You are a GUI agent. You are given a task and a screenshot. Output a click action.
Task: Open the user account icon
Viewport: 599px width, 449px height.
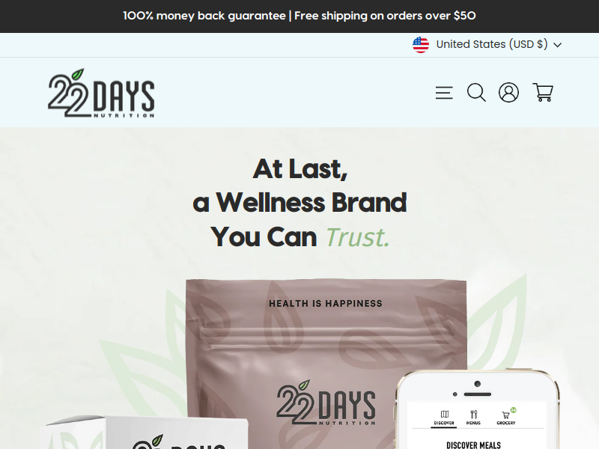508,92
